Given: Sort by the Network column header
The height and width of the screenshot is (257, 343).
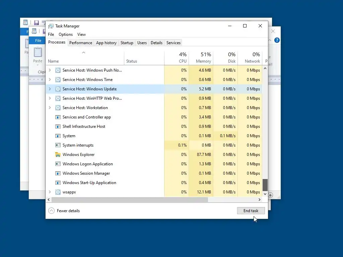Looking at the screenshot, I should coord(250,58).
